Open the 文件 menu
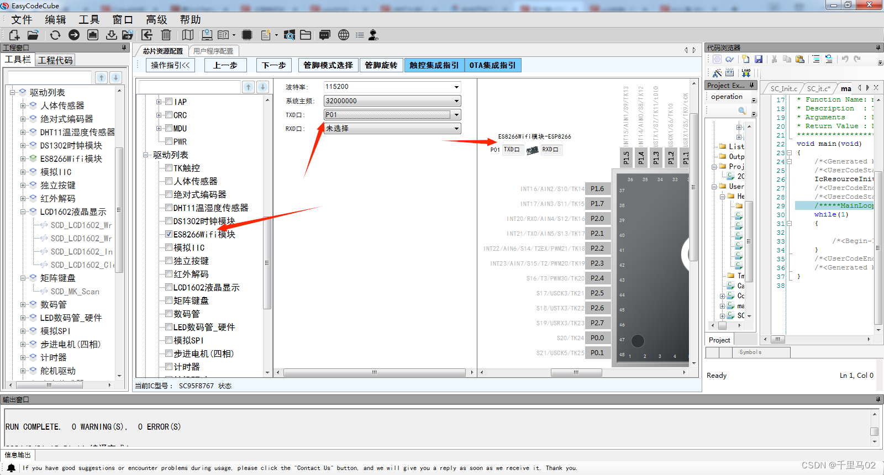Image resolution: width=884 pixels, height=475 pixels. 22,19
